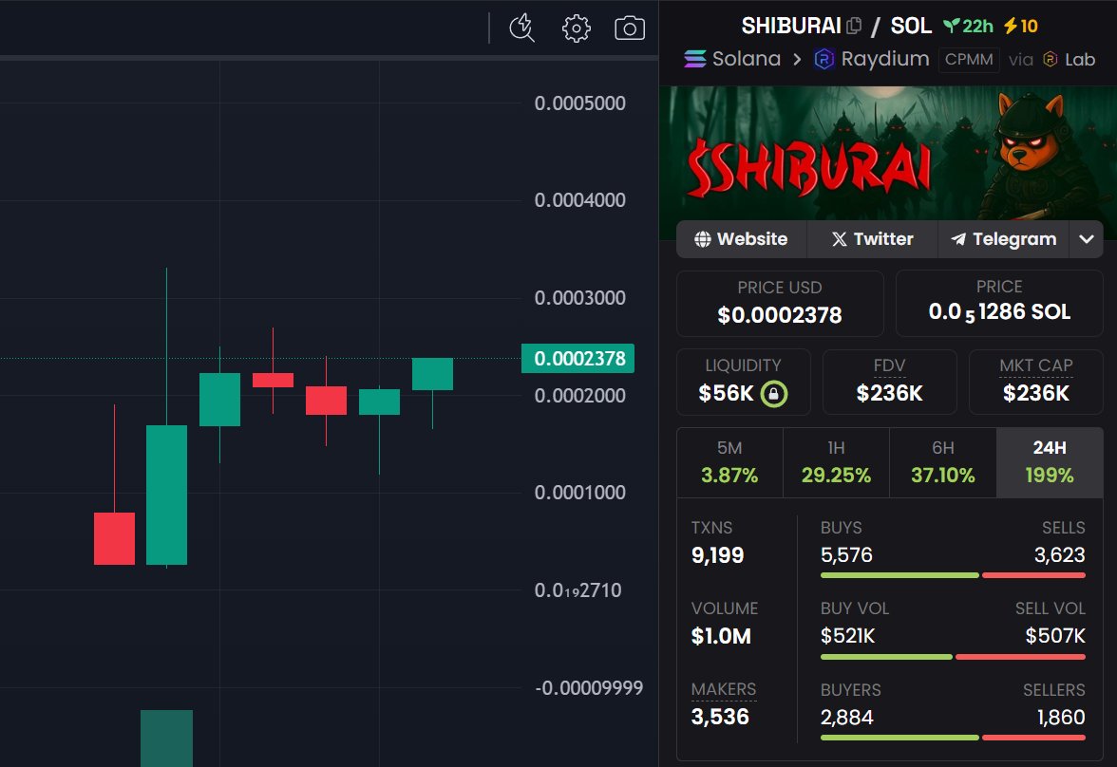Click the BUY VOL value $521K
The height and width of the screenshot is (767, 1117).
(x=847, y=636)
